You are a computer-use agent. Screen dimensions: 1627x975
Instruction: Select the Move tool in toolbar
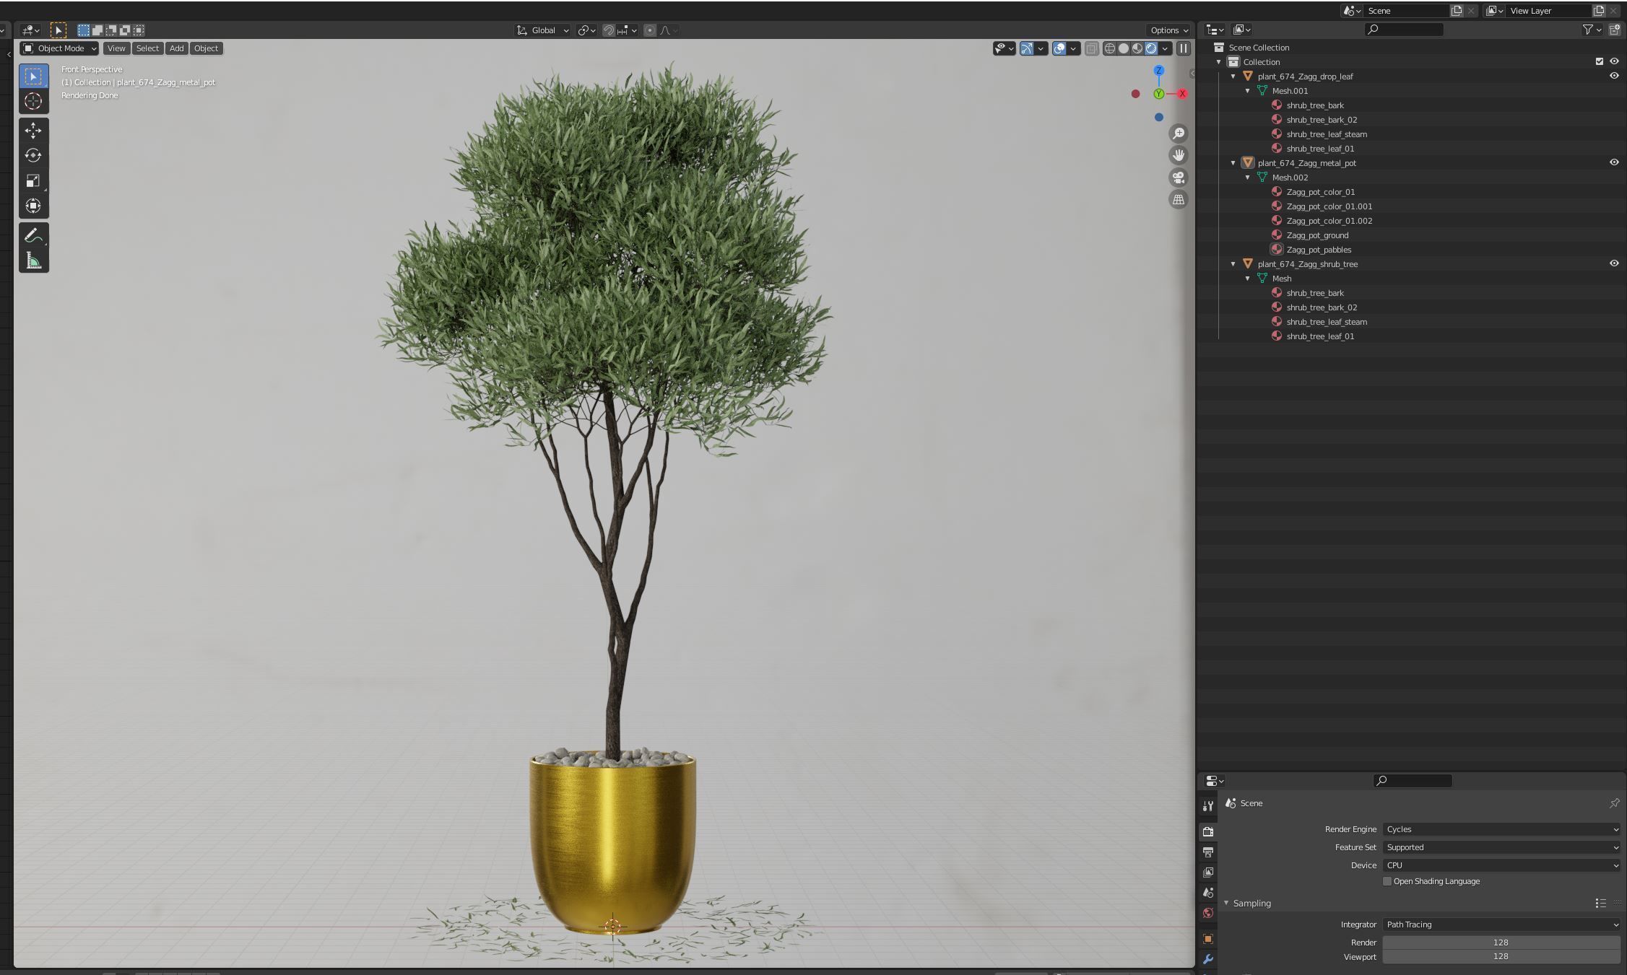point(33,131)
